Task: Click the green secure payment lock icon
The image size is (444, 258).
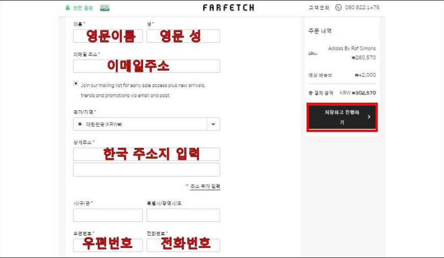Action: (67, 8)
